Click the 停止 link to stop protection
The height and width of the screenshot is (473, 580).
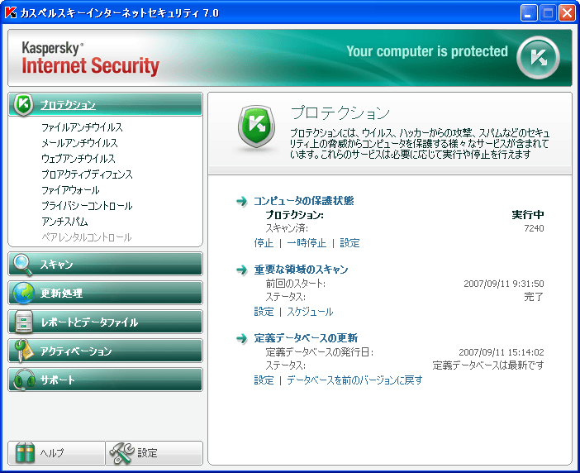tap(264, 243)
